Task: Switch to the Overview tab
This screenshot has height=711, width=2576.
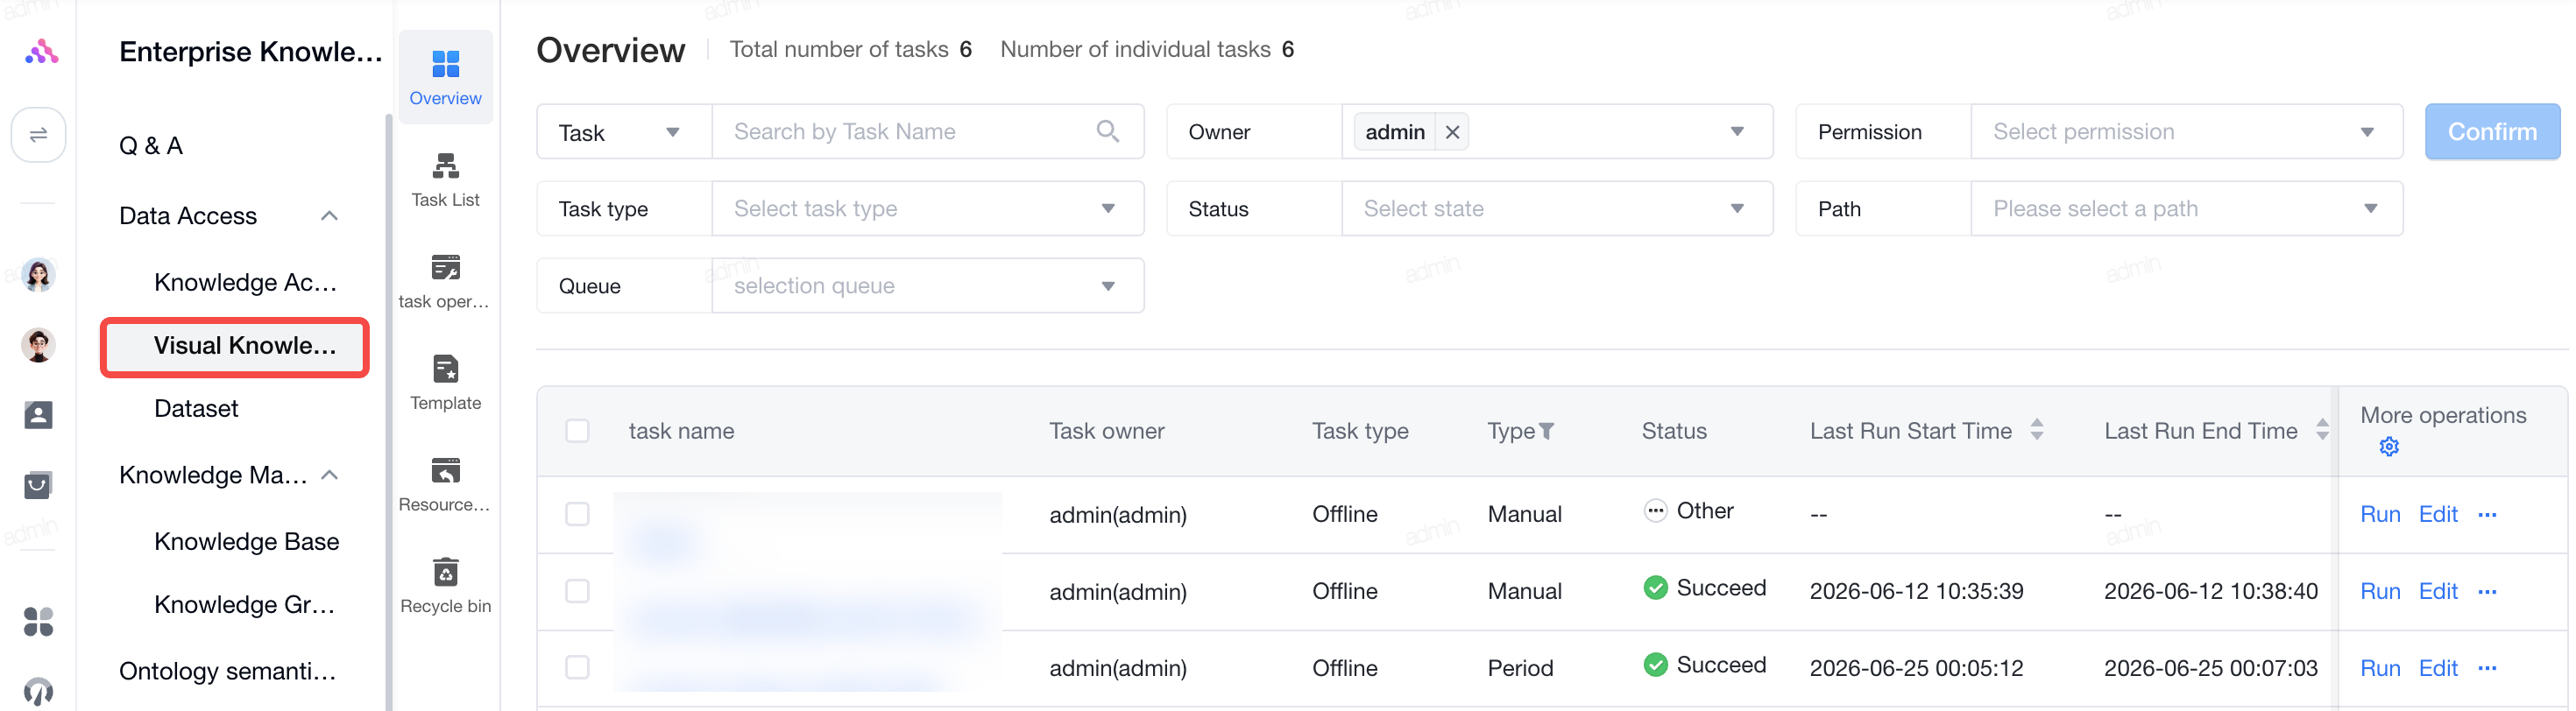Action: pyautogui.click(x=445, y=77)
